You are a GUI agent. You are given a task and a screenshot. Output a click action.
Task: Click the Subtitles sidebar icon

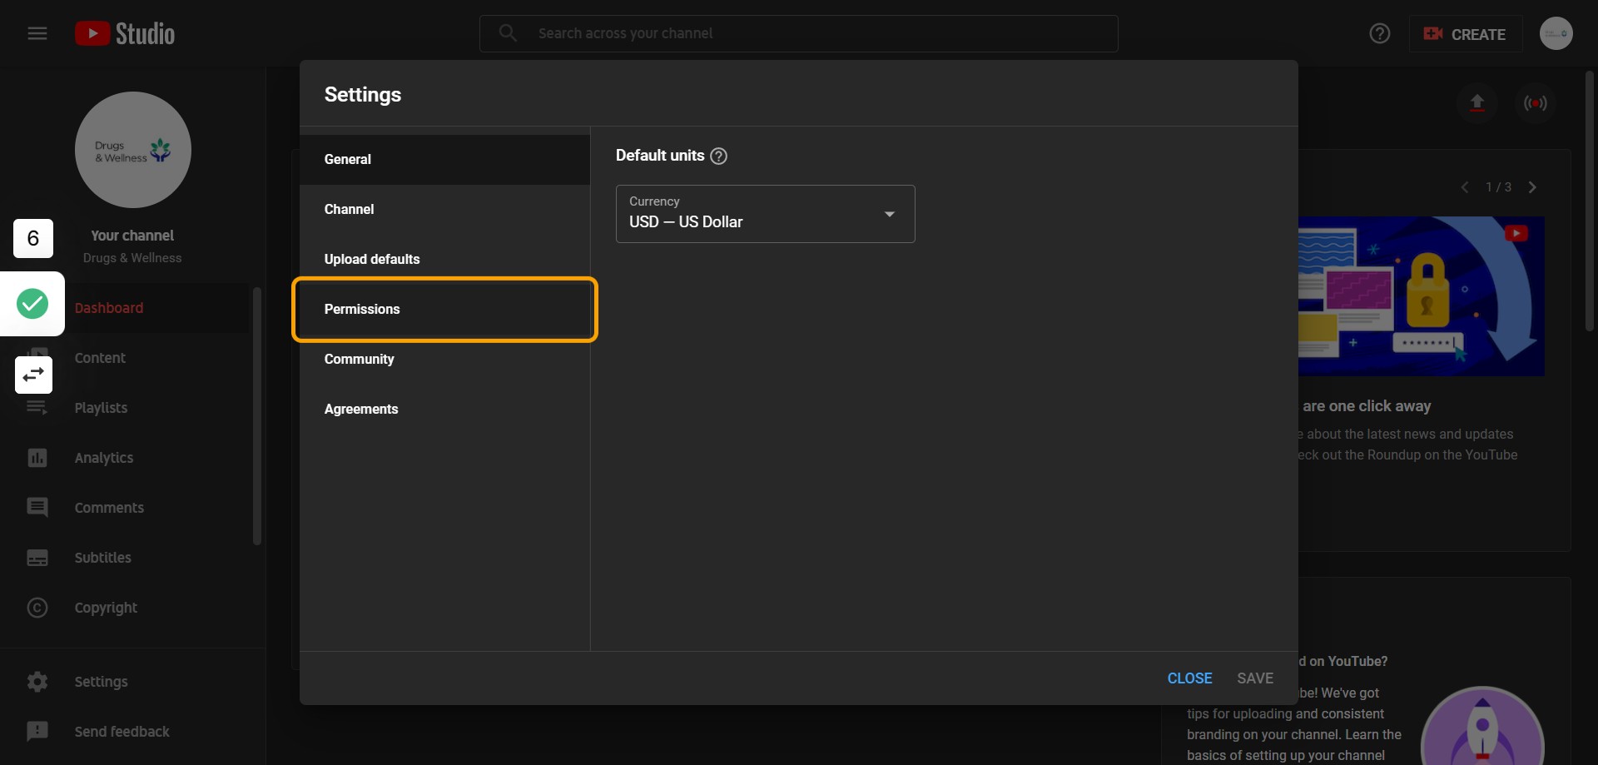coord(37,557)
